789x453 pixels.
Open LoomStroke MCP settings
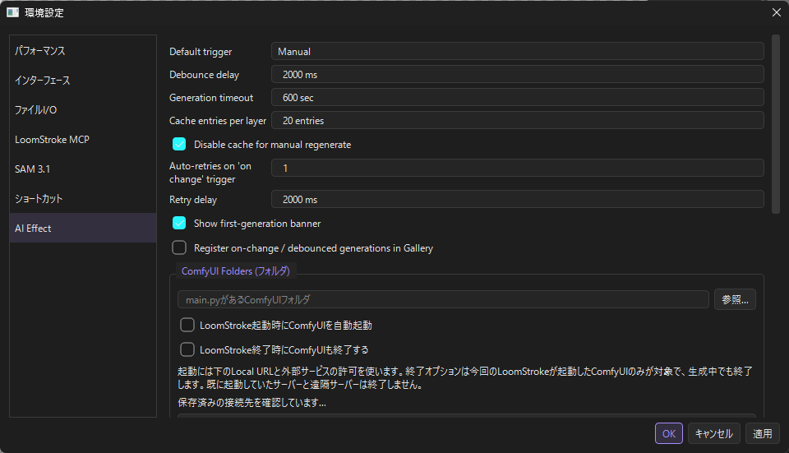pos(83,140)
